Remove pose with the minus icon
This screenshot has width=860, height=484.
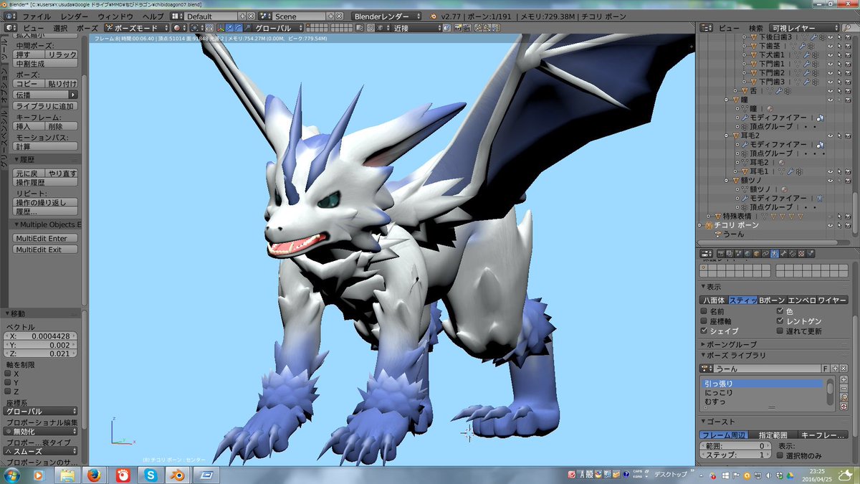coord(844,388)
